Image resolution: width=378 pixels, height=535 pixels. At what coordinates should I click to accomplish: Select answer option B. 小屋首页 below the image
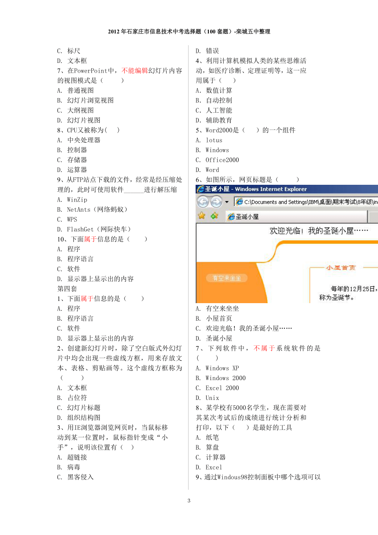coord(214,319)
